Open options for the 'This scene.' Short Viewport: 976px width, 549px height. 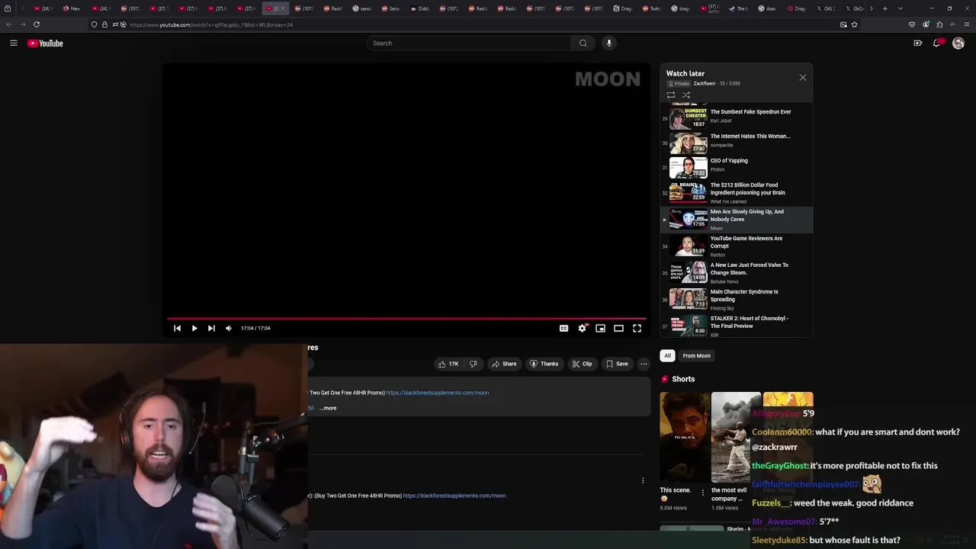(703, 493)
